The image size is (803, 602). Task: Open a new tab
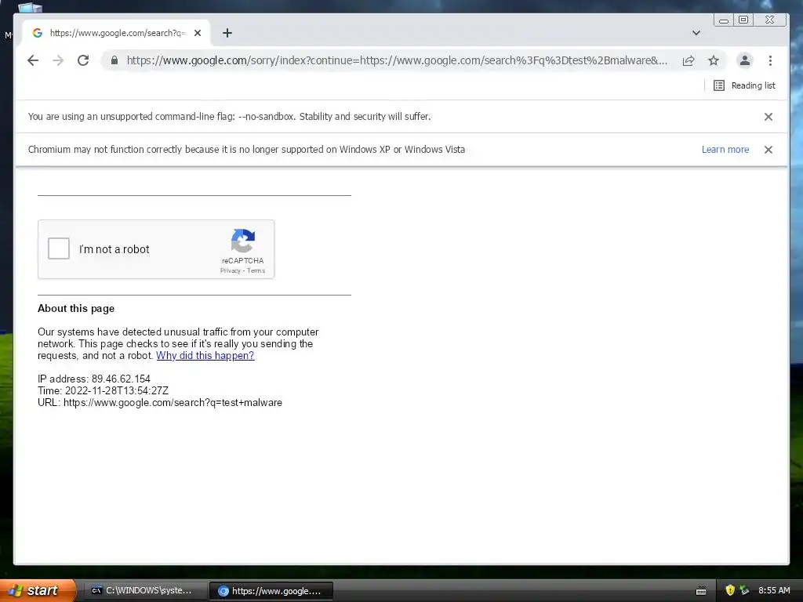pos(227,33)
